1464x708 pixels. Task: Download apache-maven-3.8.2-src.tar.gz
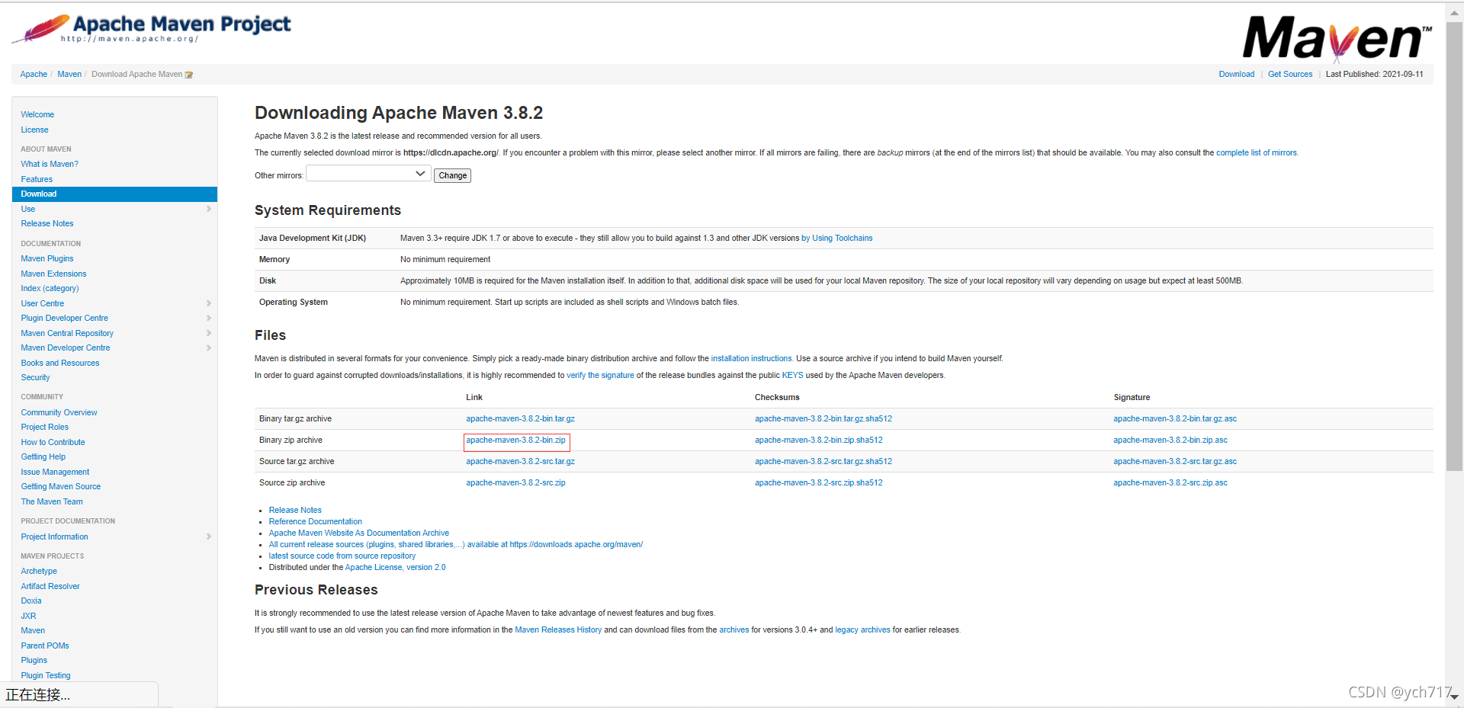520,461
